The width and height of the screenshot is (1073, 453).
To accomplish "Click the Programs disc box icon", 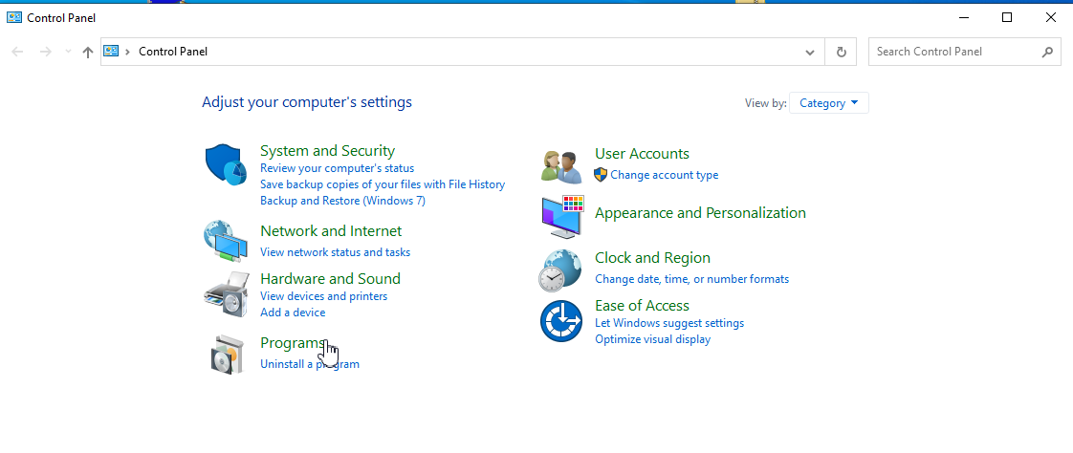I will [227, 355].
